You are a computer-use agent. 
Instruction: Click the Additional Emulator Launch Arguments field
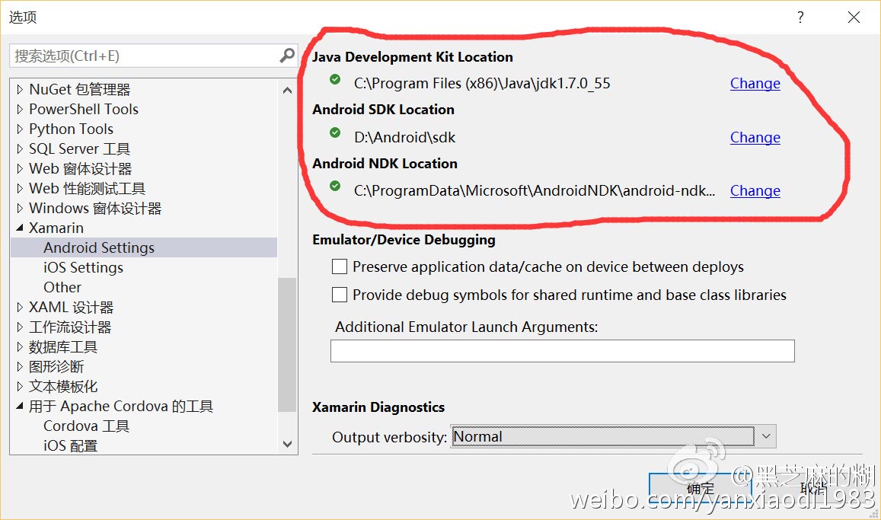point(562,351)
